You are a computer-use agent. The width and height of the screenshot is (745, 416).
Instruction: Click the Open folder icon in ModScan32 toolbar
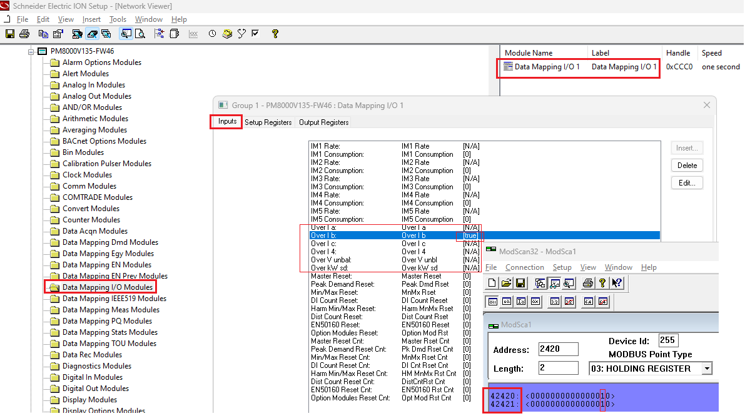pos(507,283)
